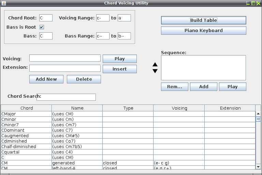Screen dimensions: 262x175
Task: Click the table scrollbar thumb
Action: coord(258,119)
